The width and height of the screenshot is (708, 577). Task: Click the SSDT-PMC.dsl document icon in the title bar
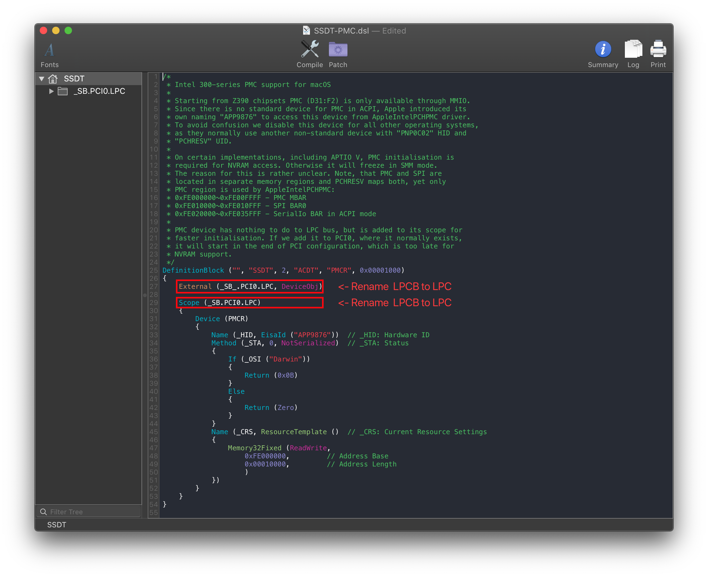307,30
